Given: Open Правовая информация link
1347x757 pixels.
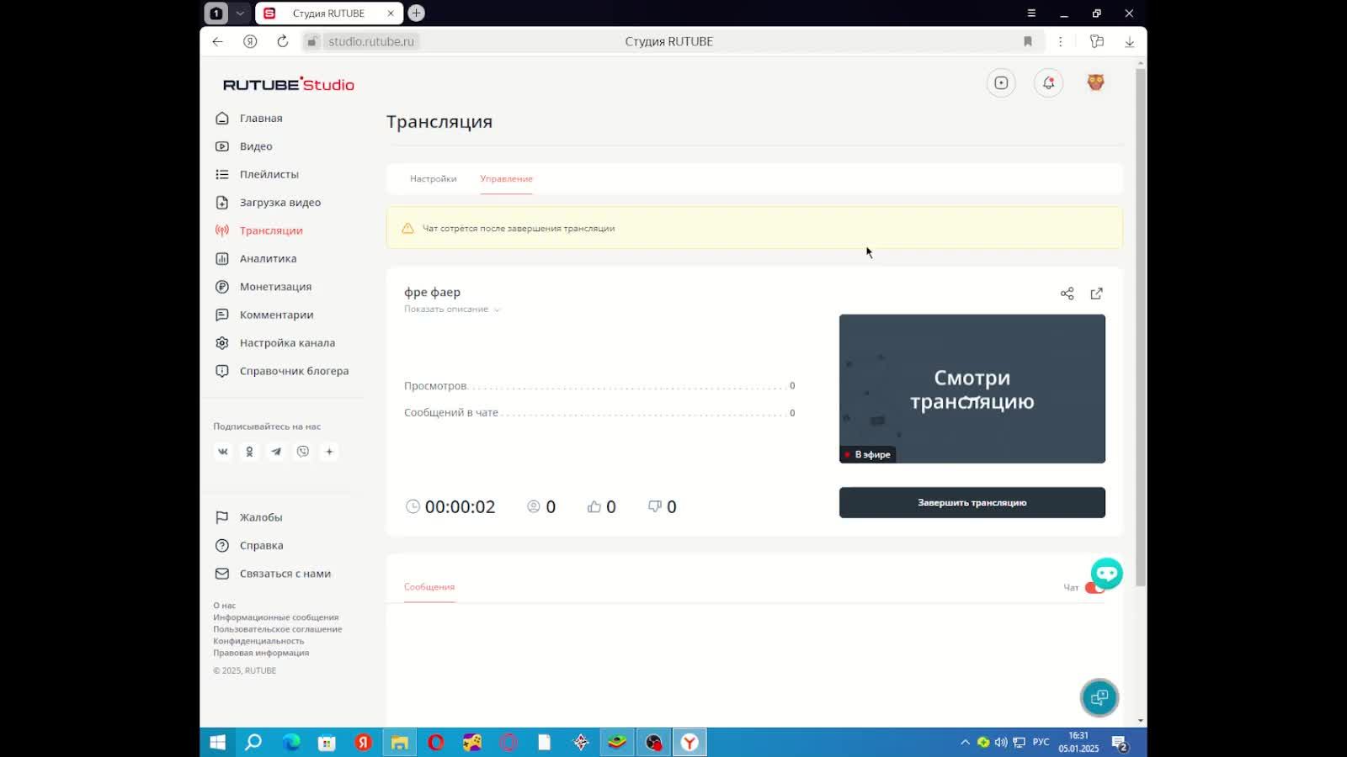Looking at the screenshot, I should pos(261,653).
